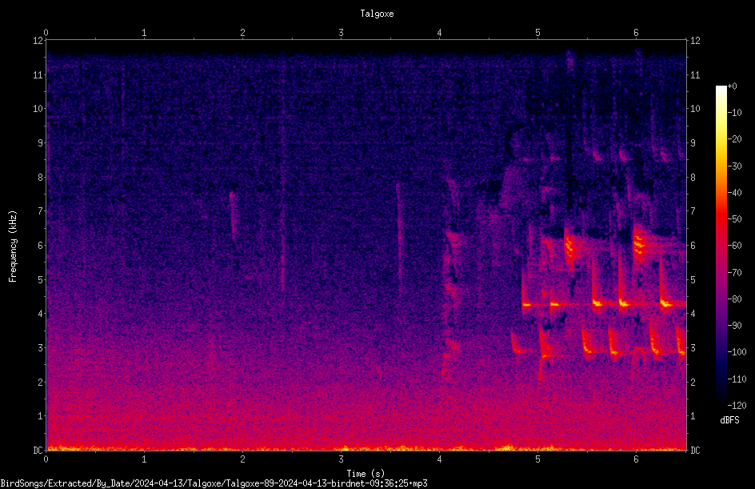
Task: Click the Time (s) axis title
Action: [366, 474]
